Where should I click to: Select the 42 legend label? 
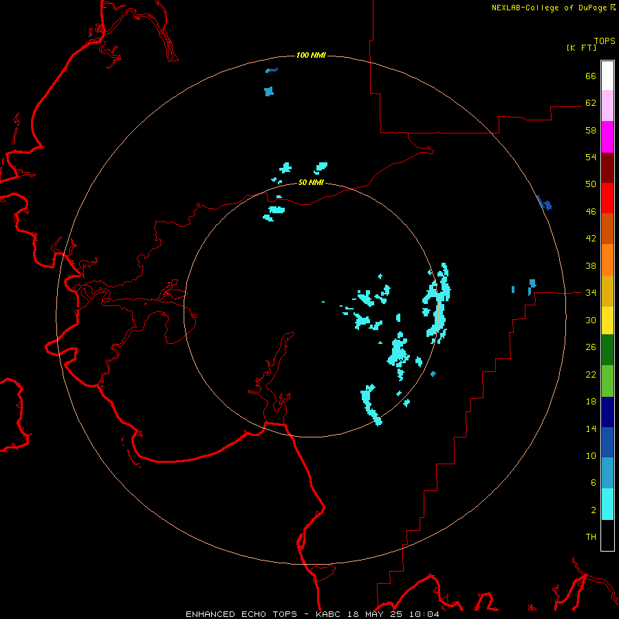(591, 239)
